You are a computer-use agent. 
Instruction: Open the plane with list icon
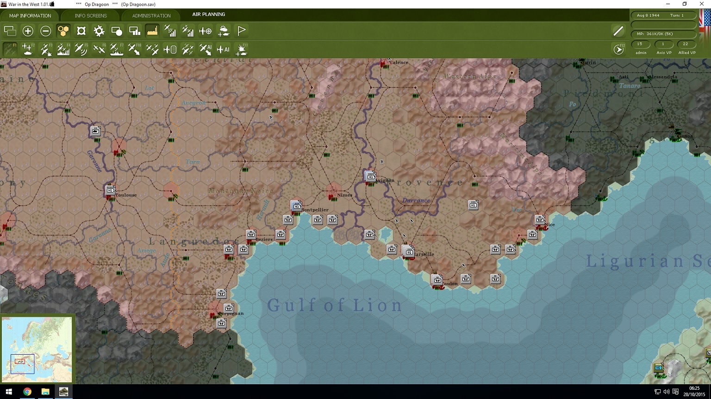(x=170, y=49)
